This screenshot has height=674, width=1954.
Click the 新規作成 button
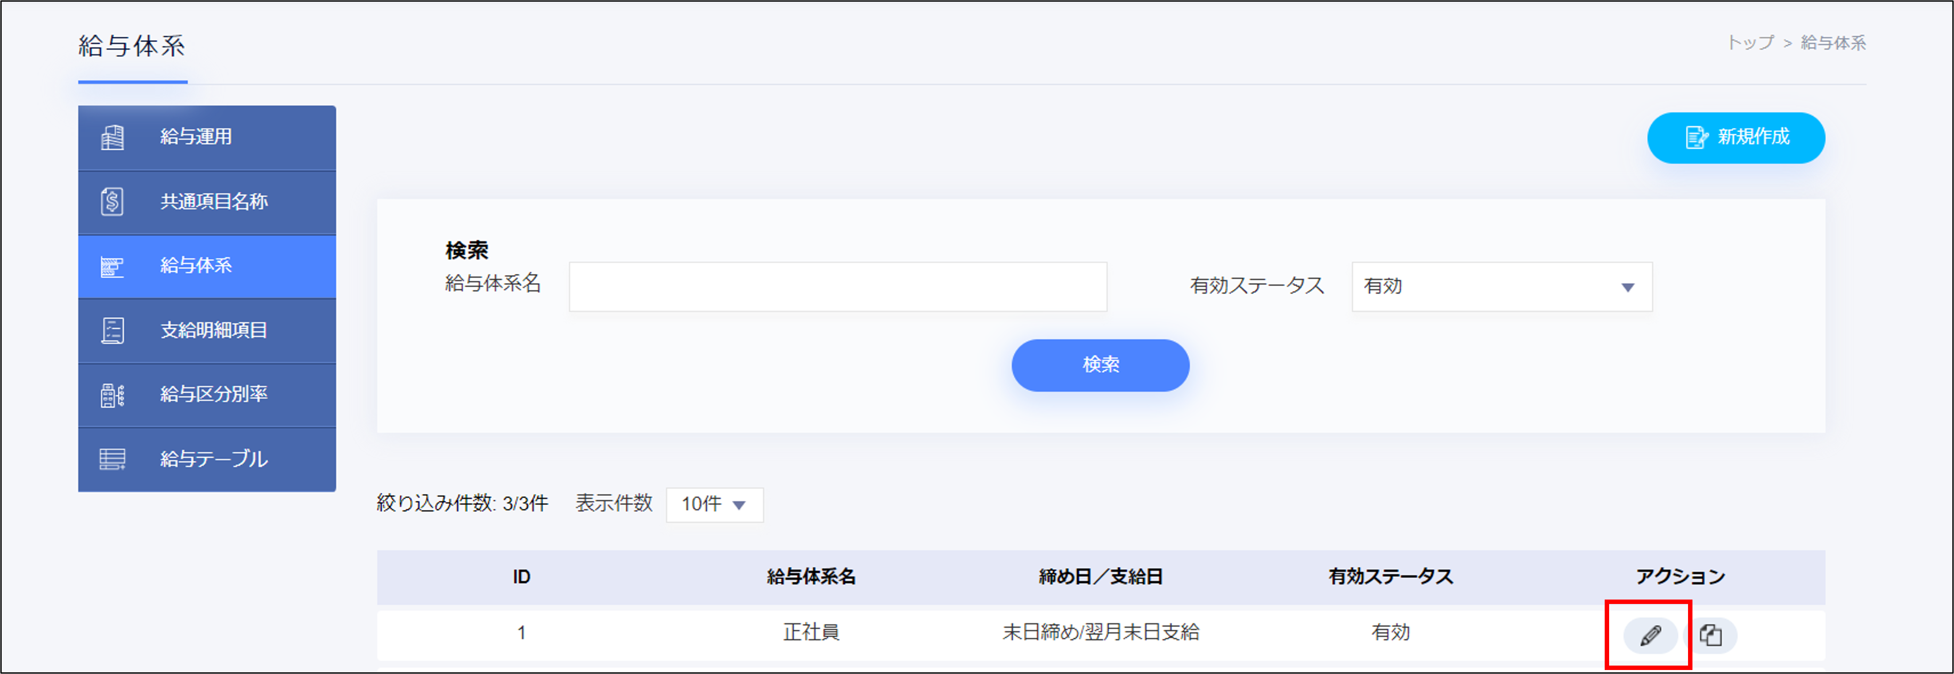pyautogui.click(x=1735, y=137)
